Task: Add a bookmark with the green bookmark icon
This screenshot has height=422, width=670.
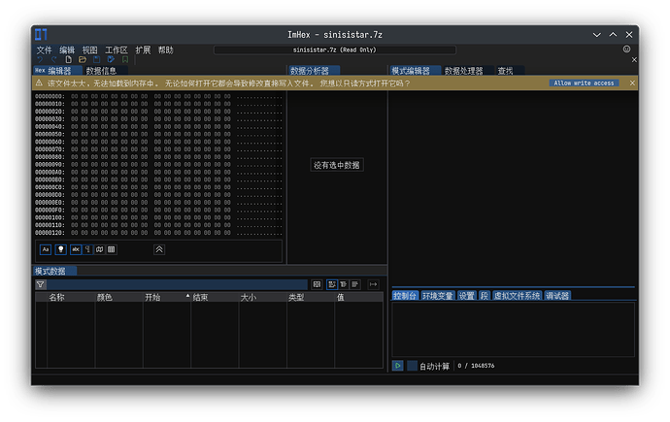Action: [124, 60]
